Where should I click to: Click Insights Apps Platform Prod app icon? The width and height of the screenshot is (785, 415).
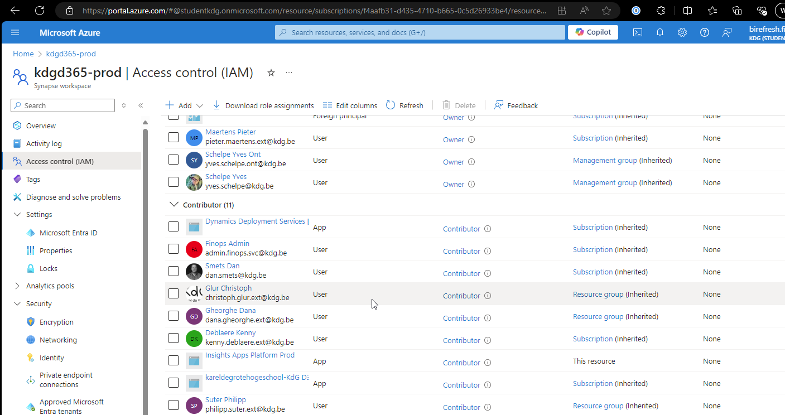tap(194, 361)
